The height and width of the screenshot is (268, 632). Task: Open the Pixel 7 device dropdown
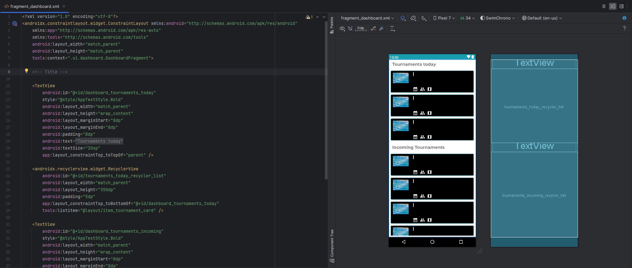(444, 18)
